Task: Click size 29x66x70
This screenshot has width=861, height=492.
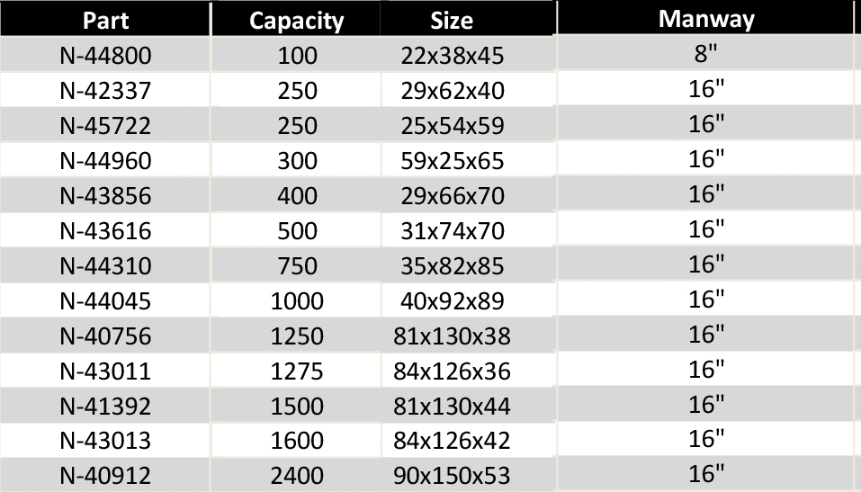Action: (452, 196)
